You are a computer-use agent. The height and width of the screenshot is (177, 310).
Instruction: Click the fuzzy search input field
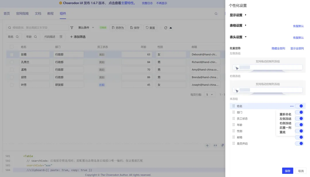click(x=37, y=28)
